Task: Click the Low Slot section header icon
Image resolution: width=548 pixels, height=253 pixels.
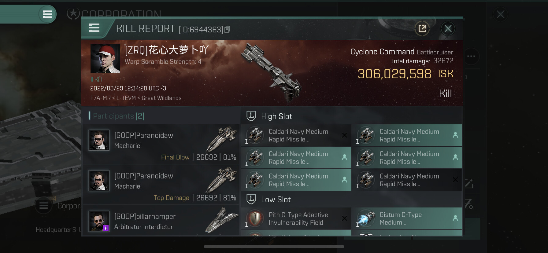Action: point(251,199)
